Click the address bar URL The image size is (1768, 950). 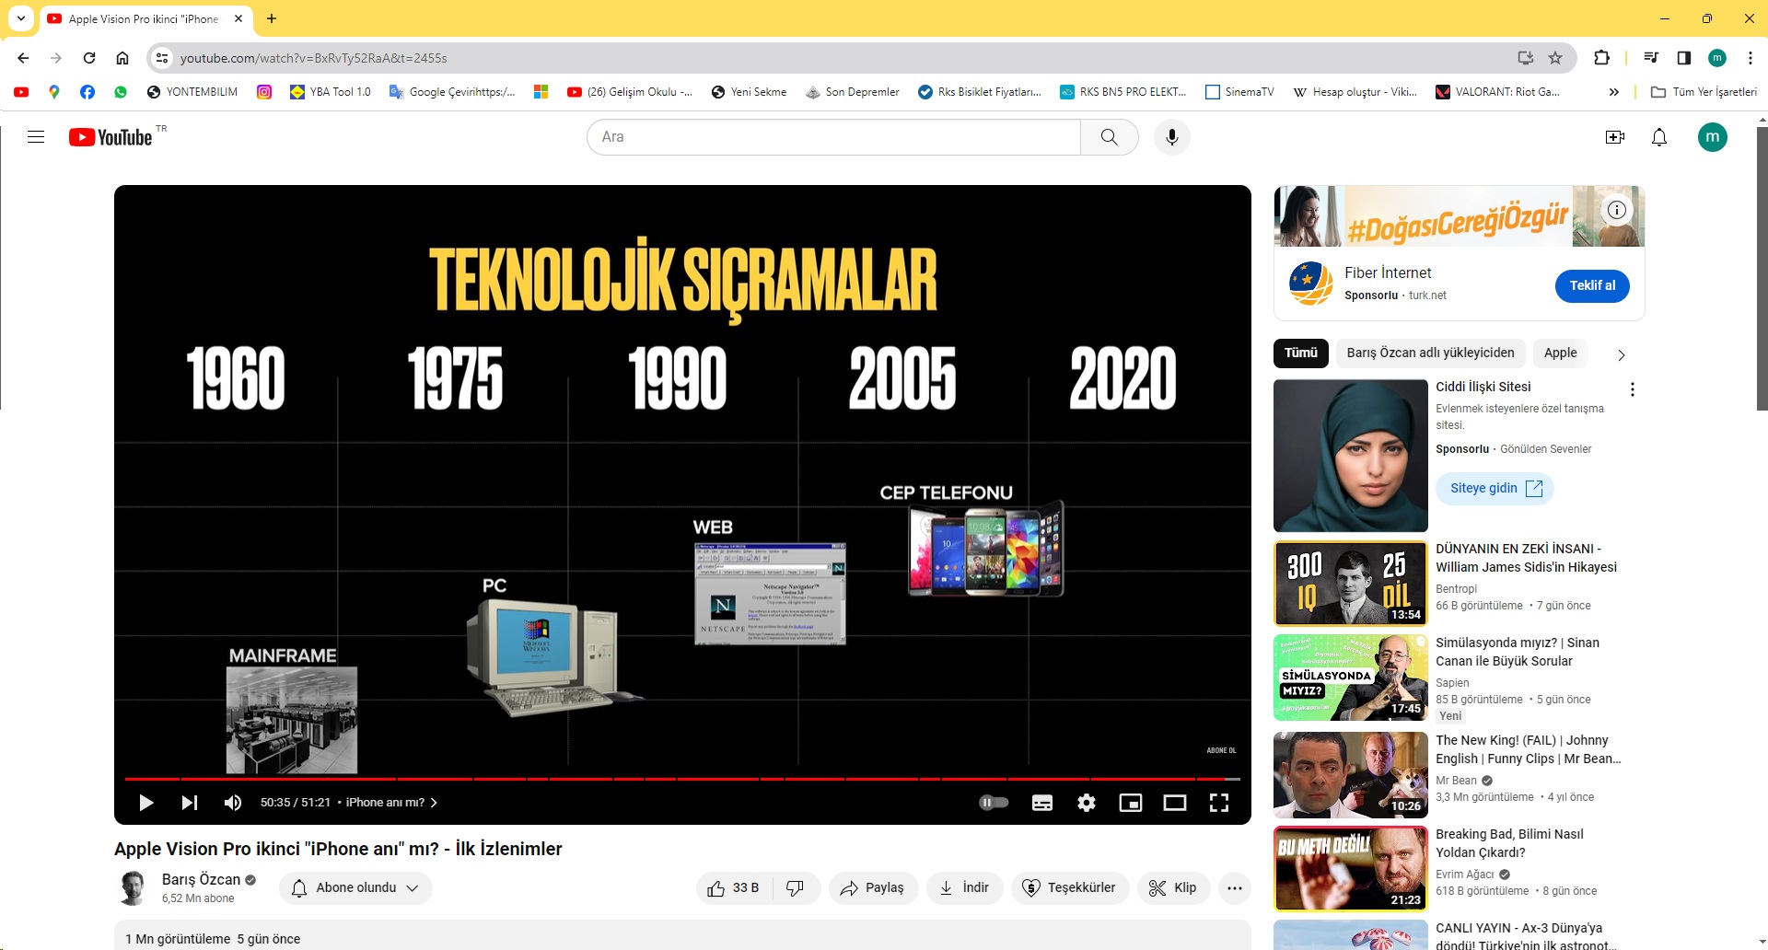(313, 58)
